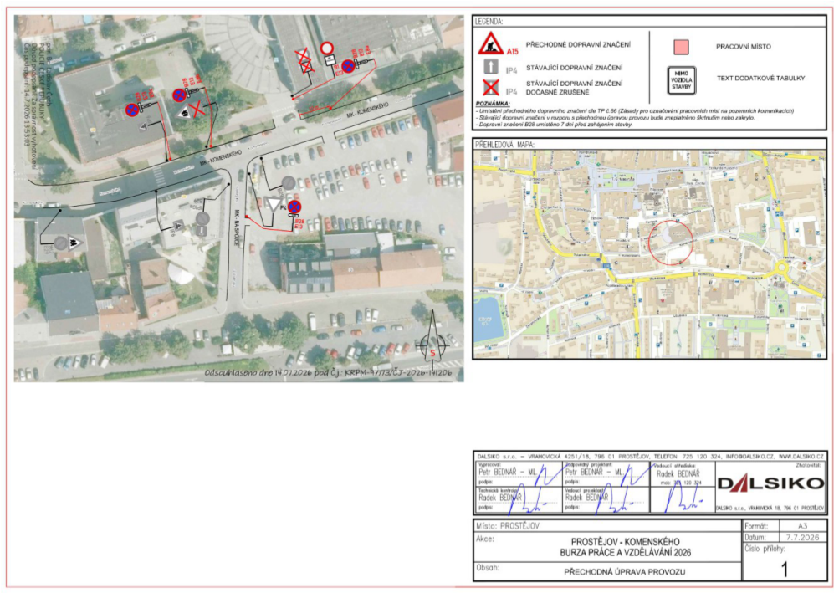The image size is (839, 593).
Task: Click the rotated POLICIE ČESKÉ REPUBLIKY stamp text
Action: click(40, 79)
